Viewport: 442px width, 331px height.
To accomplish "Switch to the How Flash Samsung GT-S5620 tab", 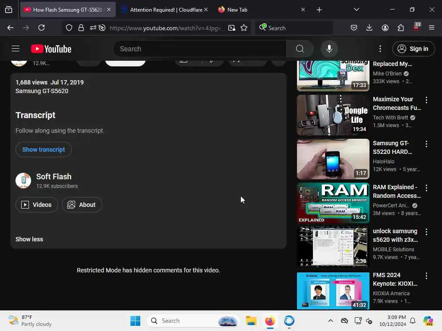I will [x=68, y=10].
